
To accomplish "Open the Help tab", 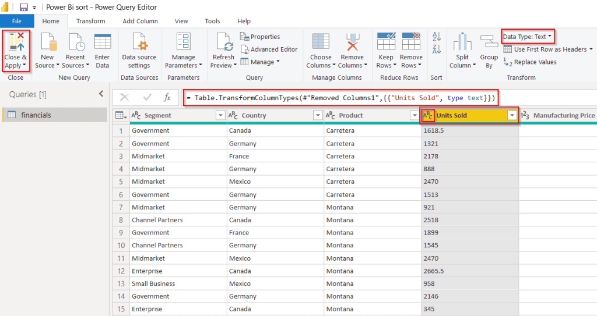I will pos(244,21).
